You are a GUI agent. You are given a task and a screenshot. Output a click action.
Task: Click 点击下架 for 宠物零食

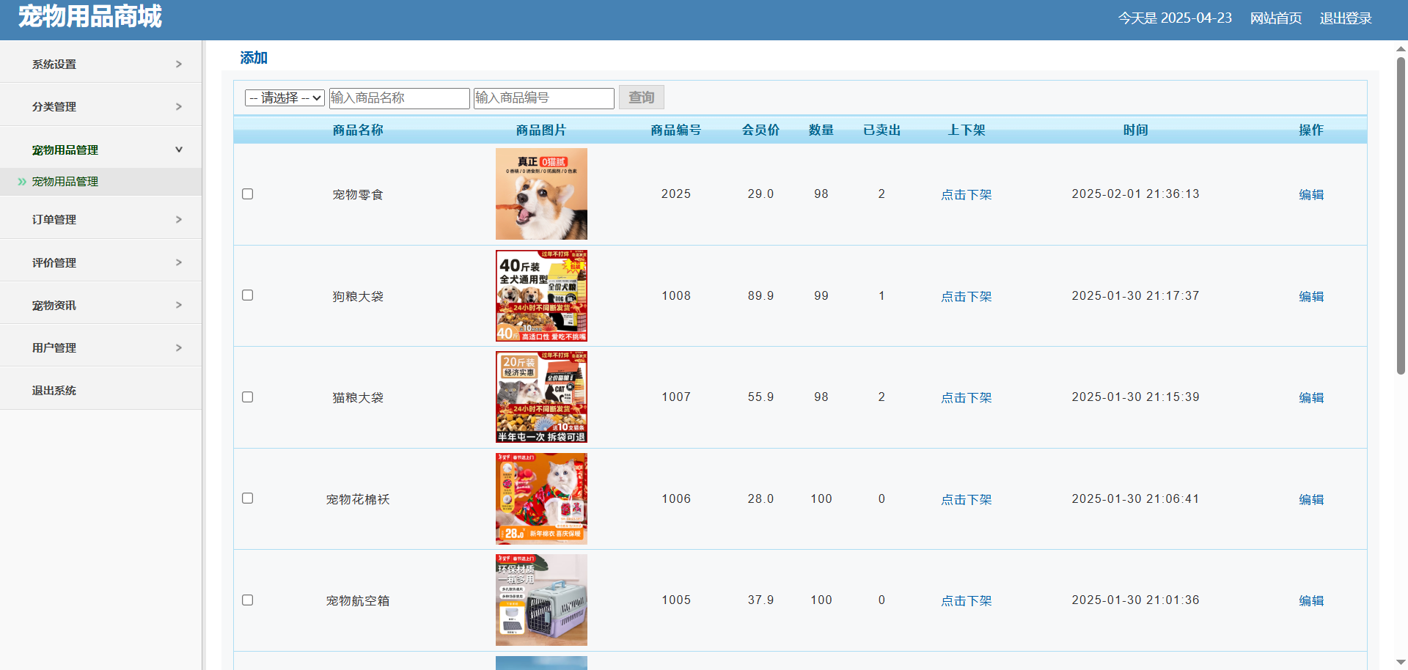click(967, 194)
